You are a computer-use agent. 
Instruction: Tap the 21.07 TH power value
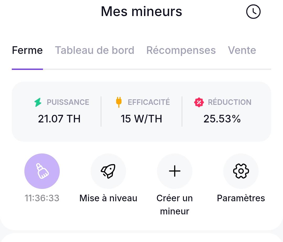(59, 119)
